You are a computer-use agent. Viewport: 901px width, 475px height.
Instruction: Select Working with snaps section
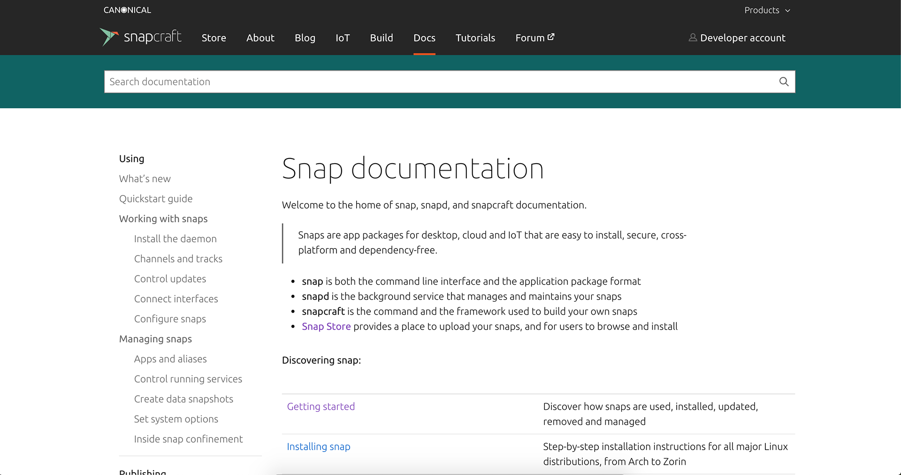(163, 219)
